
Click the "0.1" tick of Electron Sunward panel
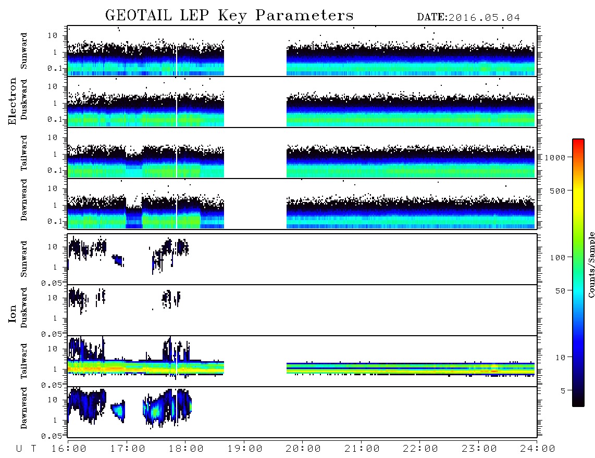point(55,69)
